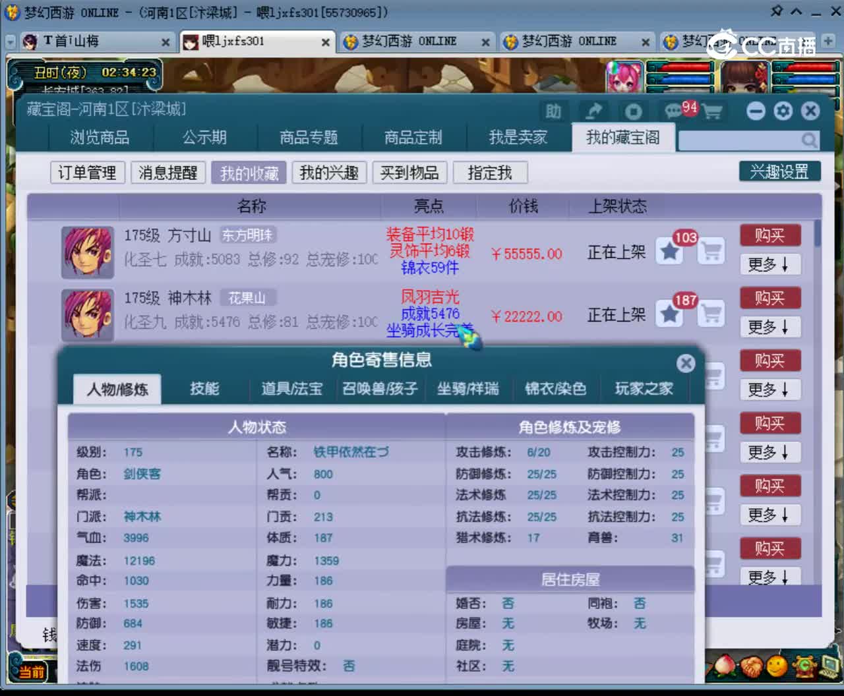Open tab list dropdown at left of tabs
The height and width of the screenshot is (696, 844).
(10, 42)
